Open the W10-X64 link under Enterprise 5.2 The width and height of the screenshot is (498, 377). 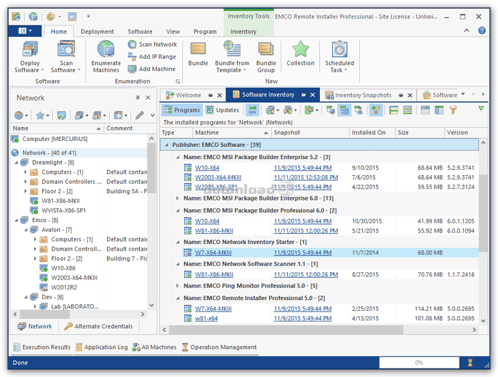coord(207,168)
